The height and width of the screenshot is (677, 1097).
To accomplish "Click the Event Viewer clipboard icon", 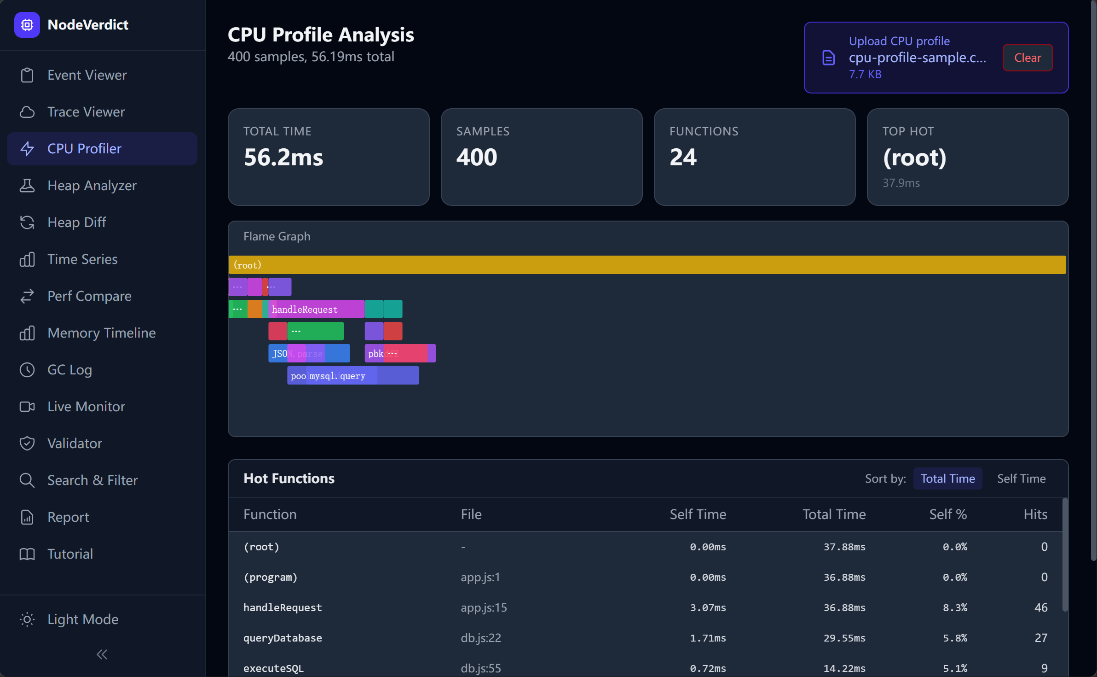I will coord(27,75).
